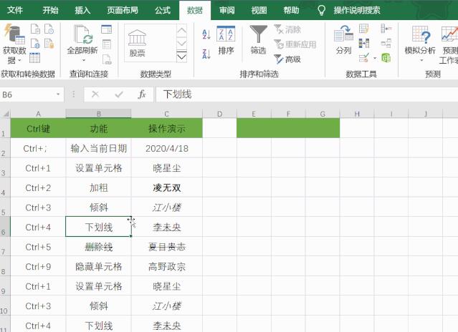
Task: Cancel the entry with the X button
Action: click(x=95, y=94)
